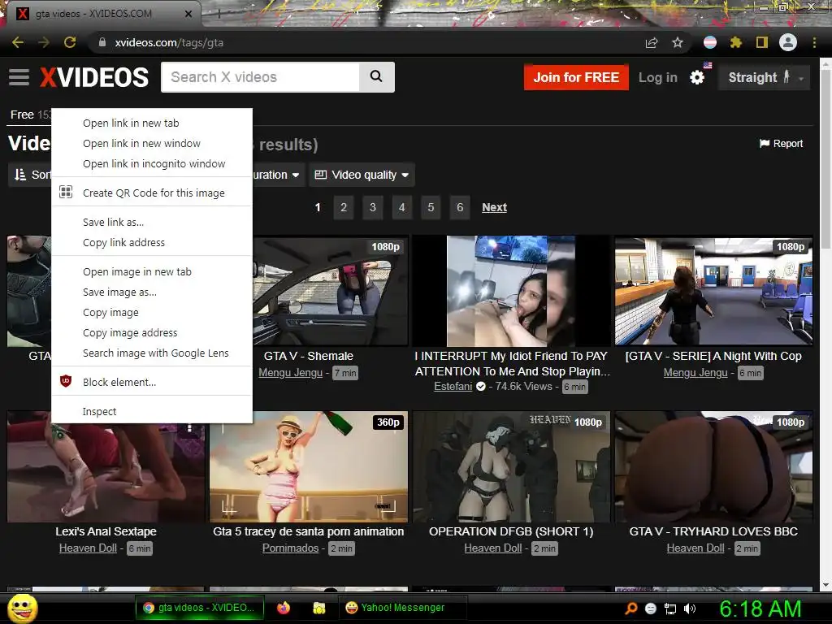Screen dimensions: 832x624
Task: Open the Estefani uploader link
Action: (x=453, y=386)
